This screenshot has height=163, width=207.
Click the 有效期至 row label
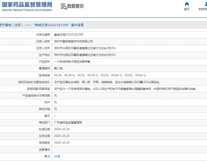[x=45, y=143]
